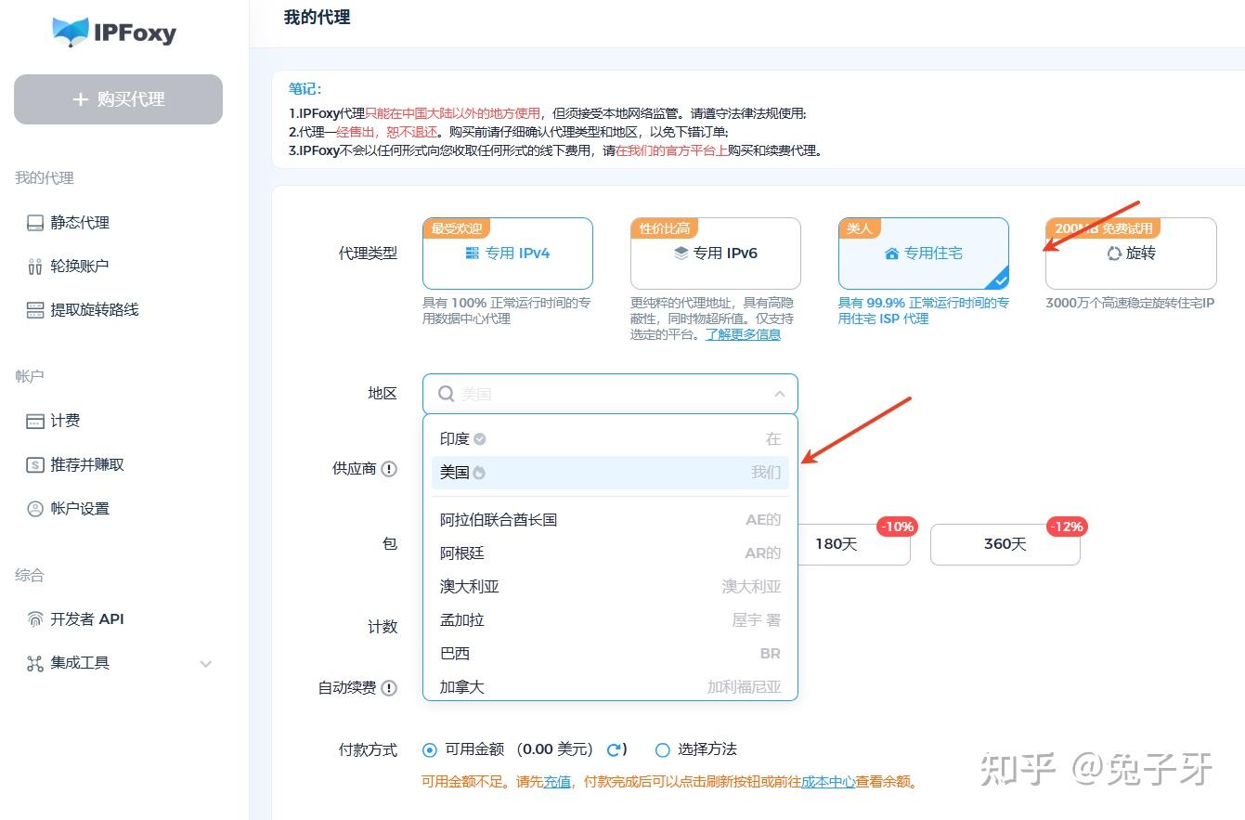Click the 集成工具 nodes icon

(35, 663)
